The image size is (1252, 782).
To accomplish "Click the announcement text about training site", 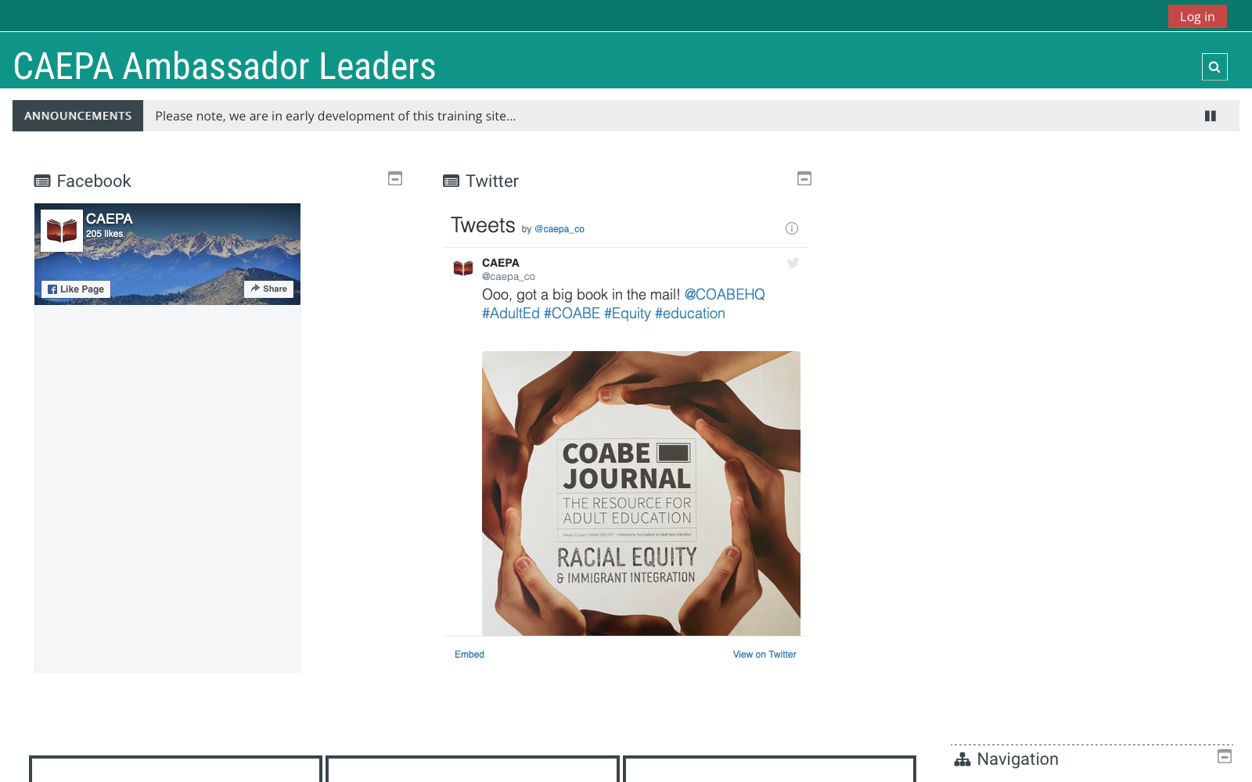I will 336,116.
